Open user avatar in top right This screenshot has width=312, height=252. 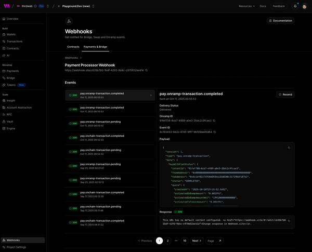305,6
